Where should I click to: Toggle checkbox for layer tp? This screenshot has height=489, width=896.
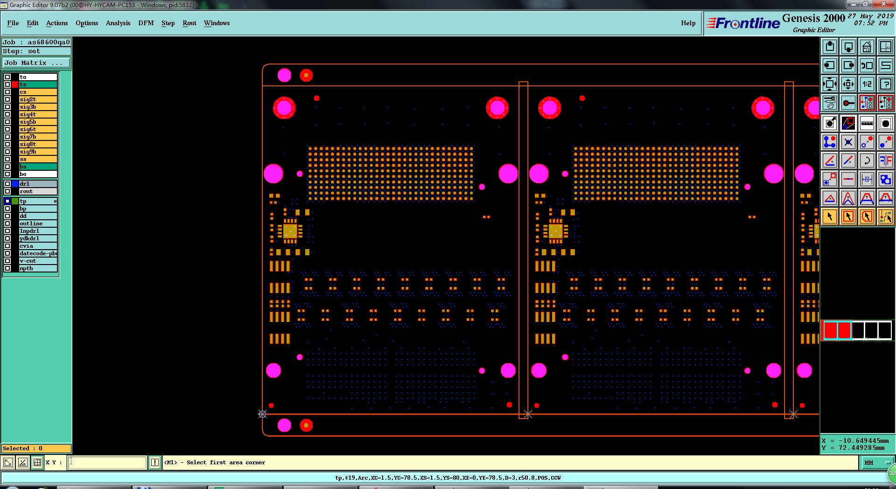[7, 201]
